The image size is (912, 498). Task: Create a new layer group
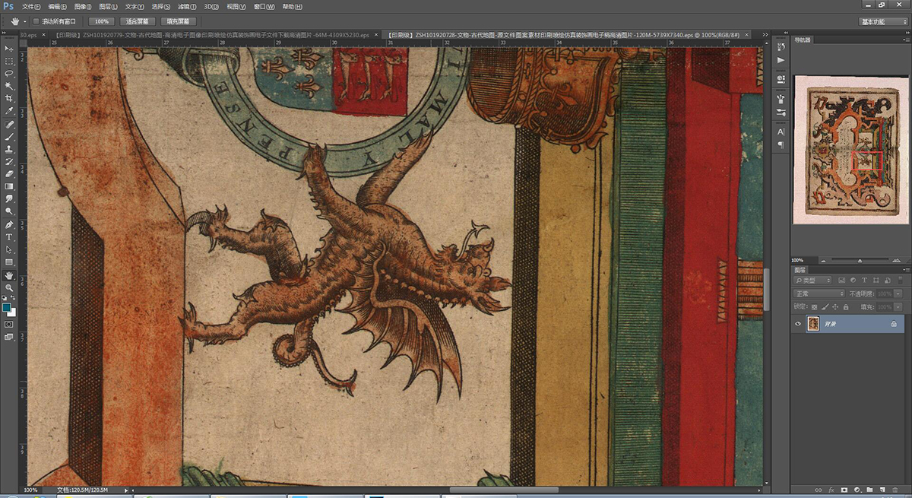tap(869, 490)
